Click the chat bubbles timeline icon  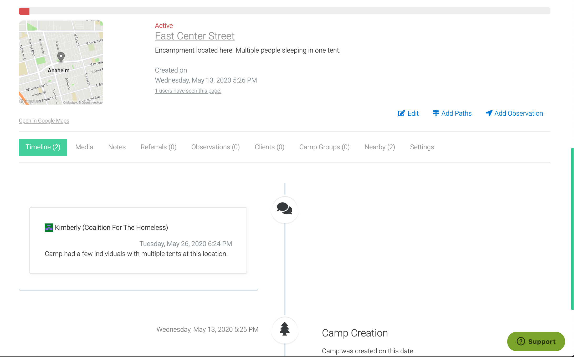coord(285,209)
